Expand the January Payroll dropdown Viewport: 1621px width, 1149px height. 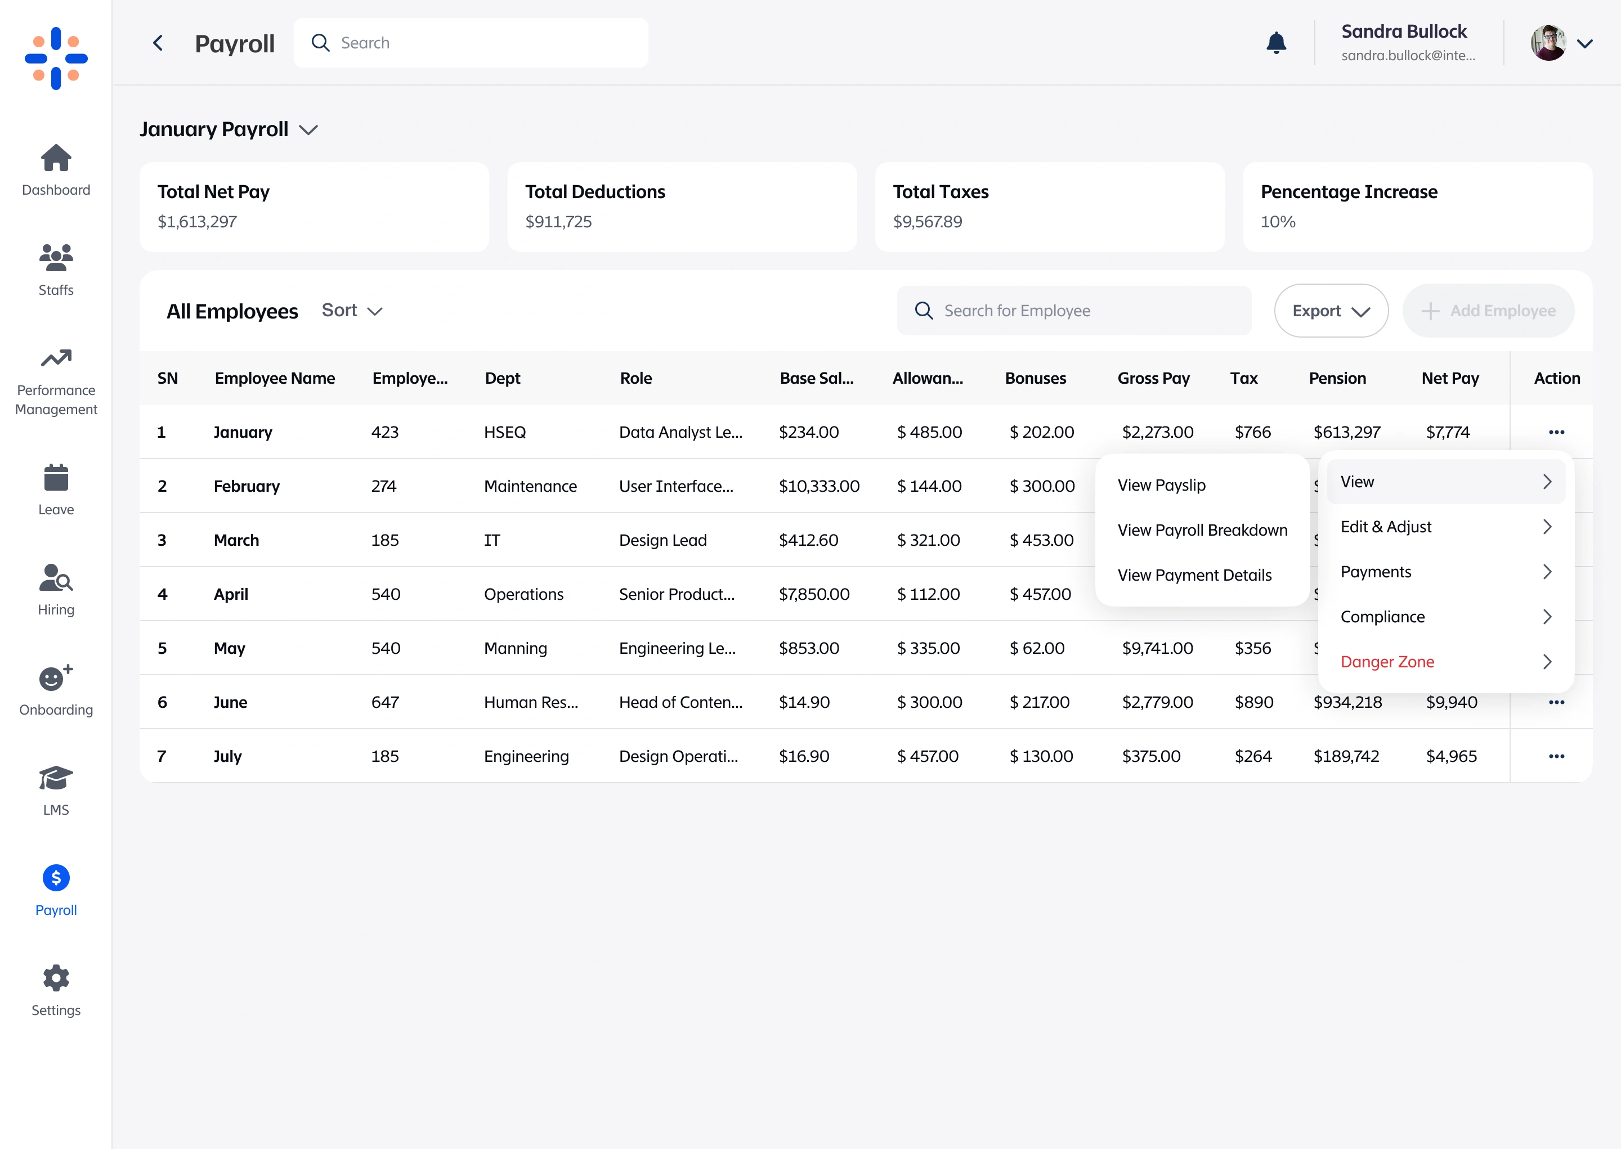pyautogui.click(x=308, y=130)
